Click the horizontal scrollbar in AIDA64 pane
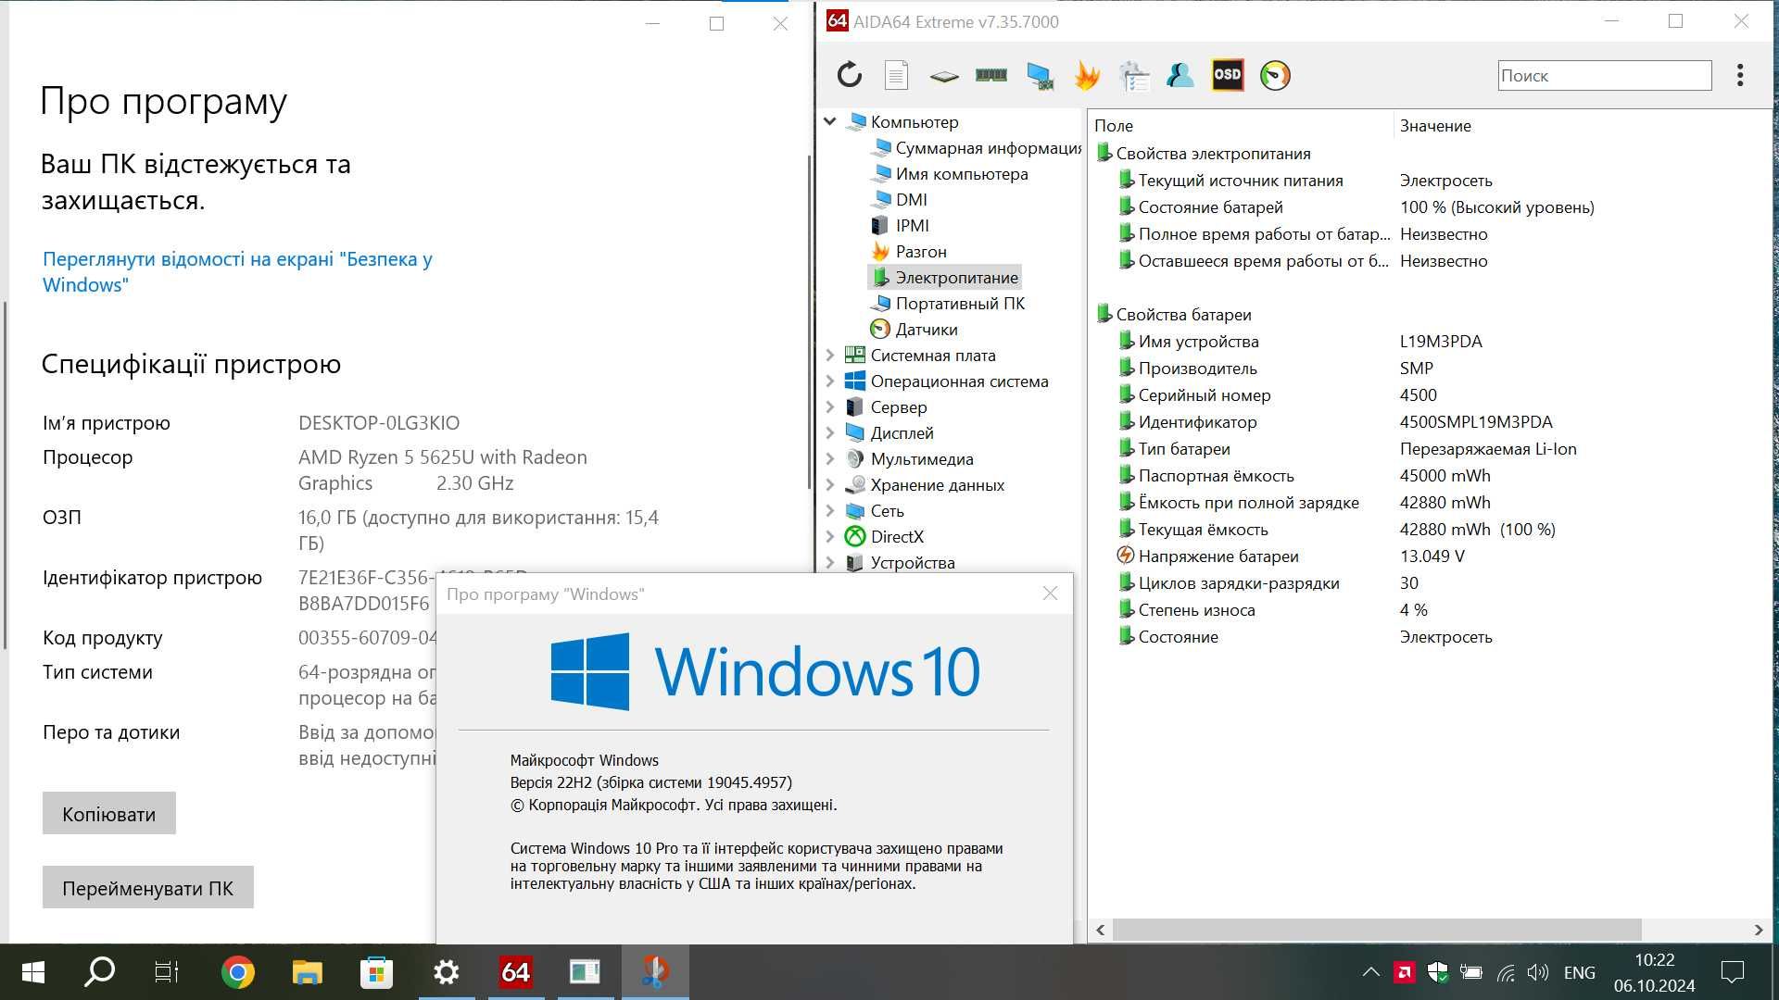 [x=1377, y=930]
